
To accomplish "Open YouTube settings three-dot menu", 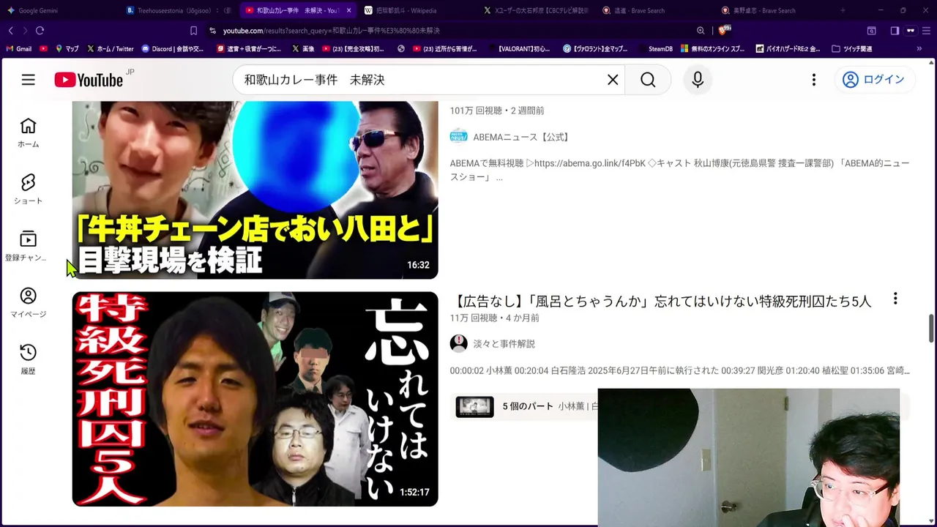I will [x=813, y=80].
